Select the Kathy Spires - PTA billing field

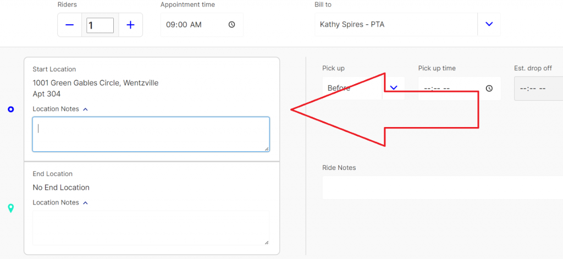tap(396, 24)
